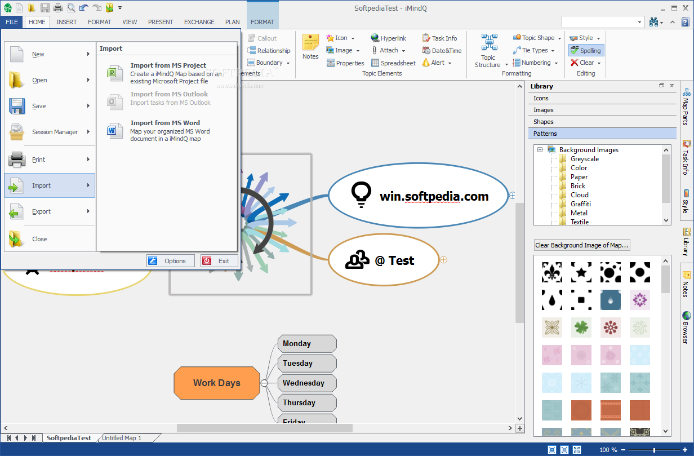Open the Notes tool in the ribbon
Image resolution: width=694 pixels, height=456 pixels.
point(310,47)
